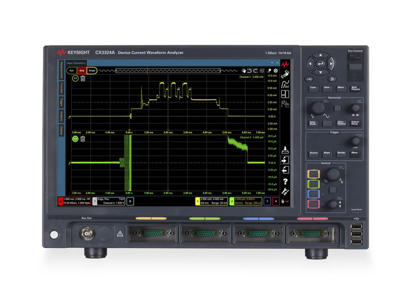
Task: Click the lock icon in bottom status bar
Action: [283, 201]
